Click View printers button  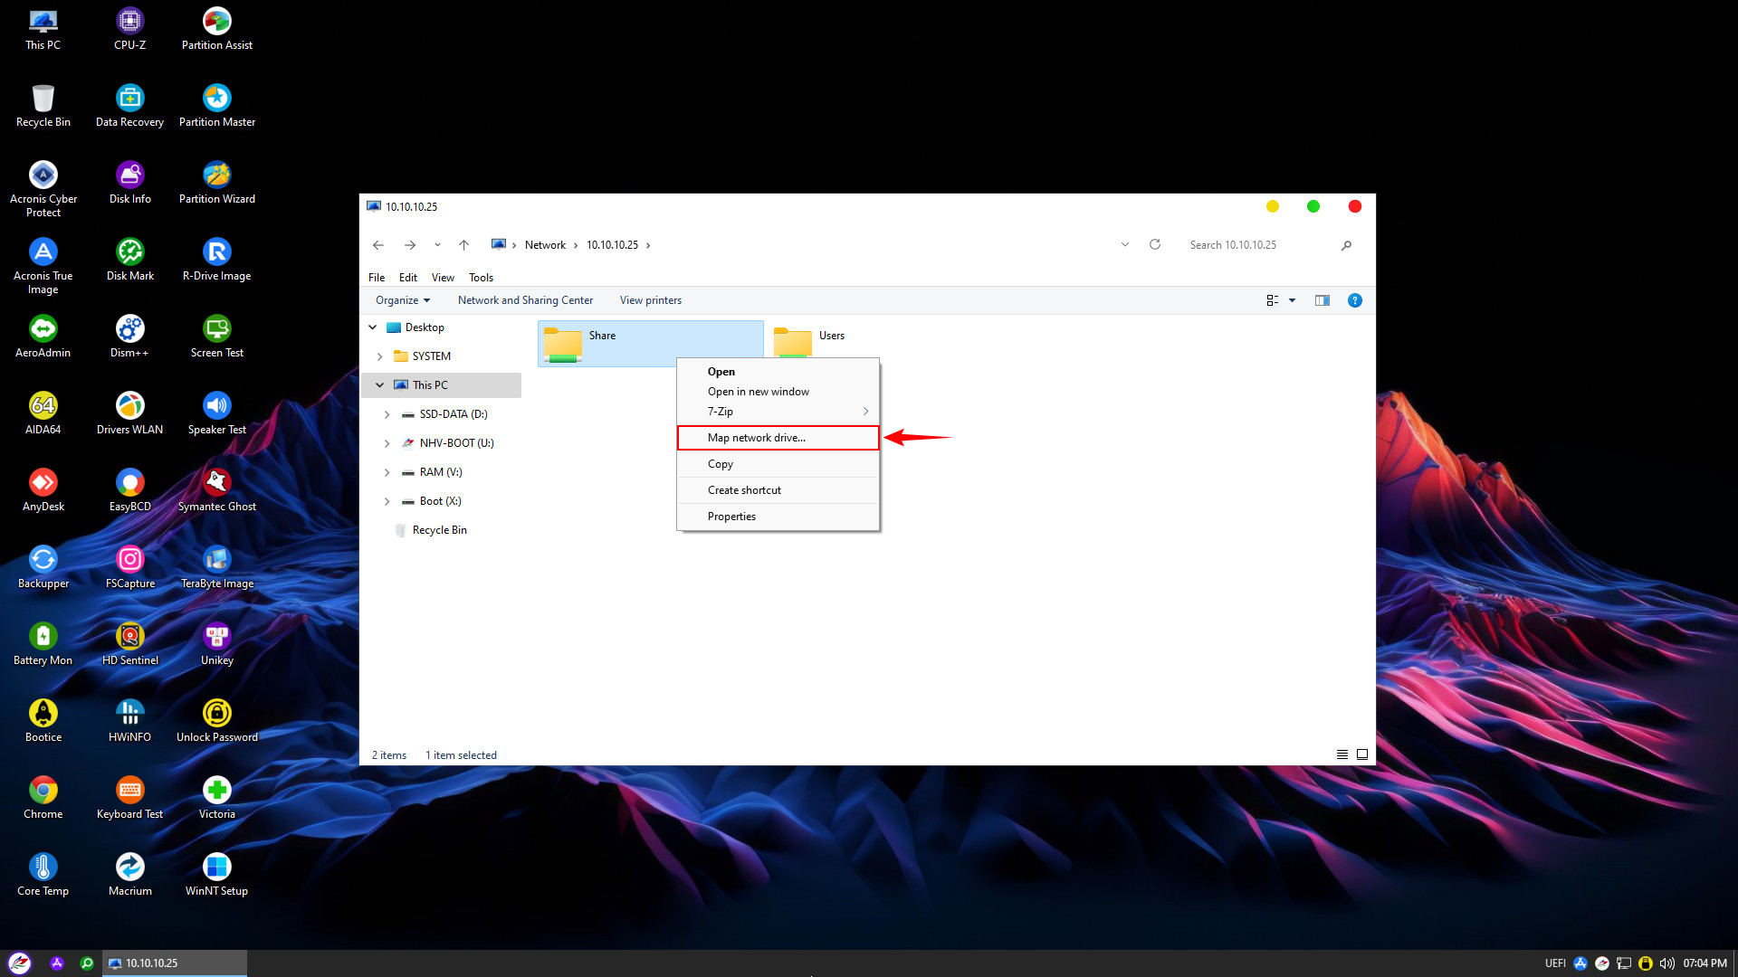(x=650, y=300)
